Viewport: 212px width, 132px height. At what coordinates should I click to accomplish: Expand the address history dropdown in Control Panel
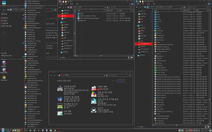(104, 75)
